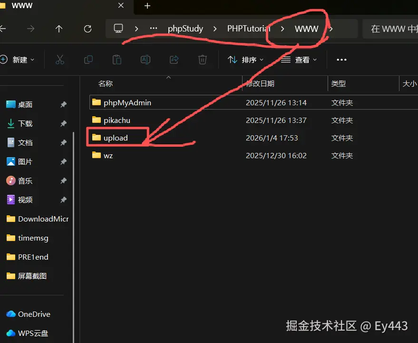This screenshot has width=418, height=343.
Task: Click date 2025/11/26 13:37 cell
Action: tap(276, 120)
